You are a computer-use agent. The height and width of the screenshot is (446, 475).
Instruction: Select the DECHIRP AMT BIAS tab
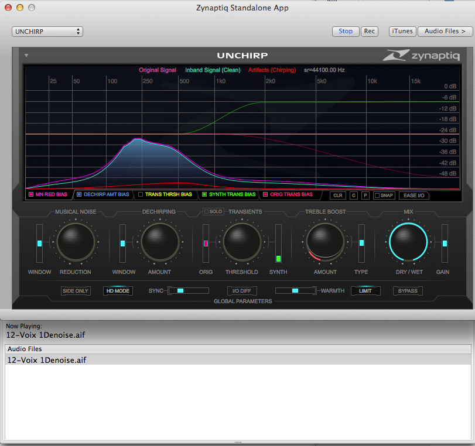pos(104,194)
